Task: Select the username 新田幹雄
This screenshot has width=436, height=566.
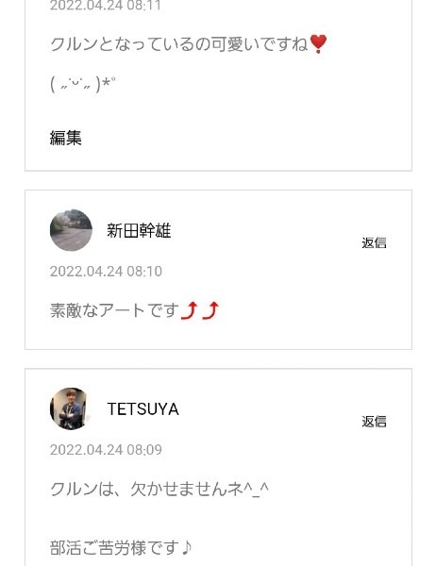Action: click(x=139, y=230)
